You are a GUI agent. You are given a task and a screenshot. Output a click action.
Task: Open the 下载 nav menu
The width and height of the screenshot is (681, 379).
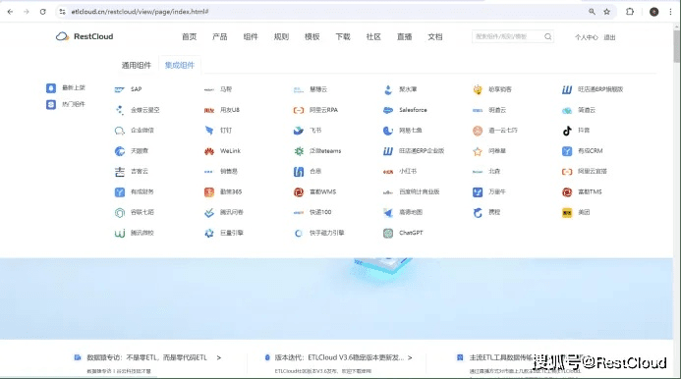point(343,37)
